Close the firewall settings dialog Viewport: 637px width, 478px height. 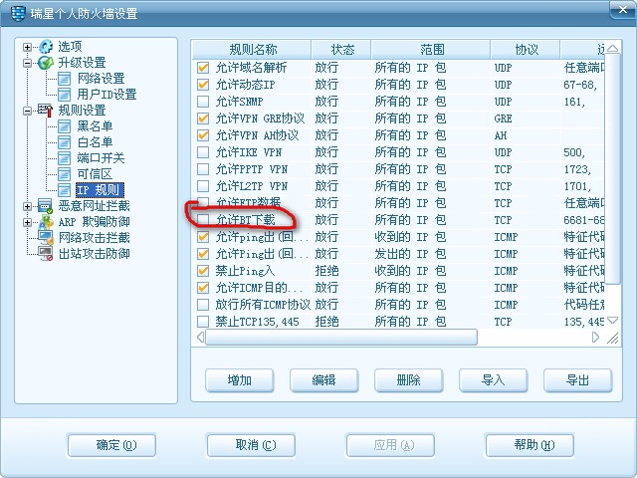(x=622, y=10)
